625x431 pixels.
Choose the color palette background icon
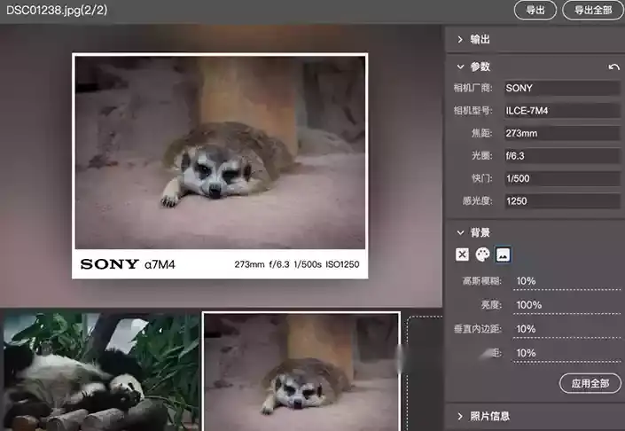(482, 255)
